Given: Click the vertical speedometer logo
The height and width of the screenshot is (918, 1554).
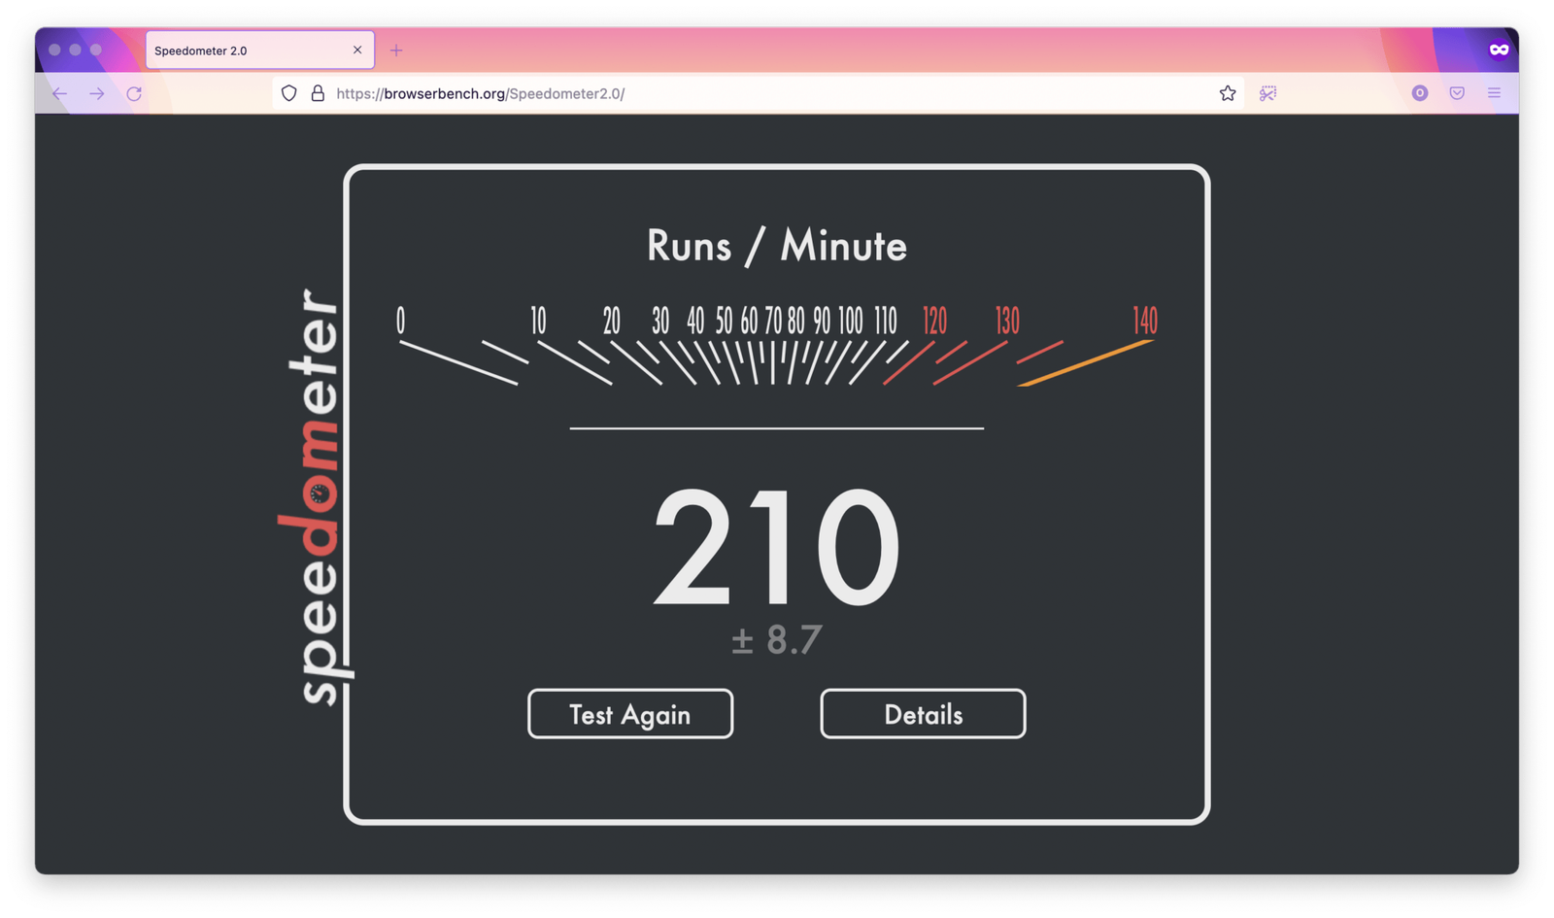Looking at the screenshot, I should click(x=317, y=495).
